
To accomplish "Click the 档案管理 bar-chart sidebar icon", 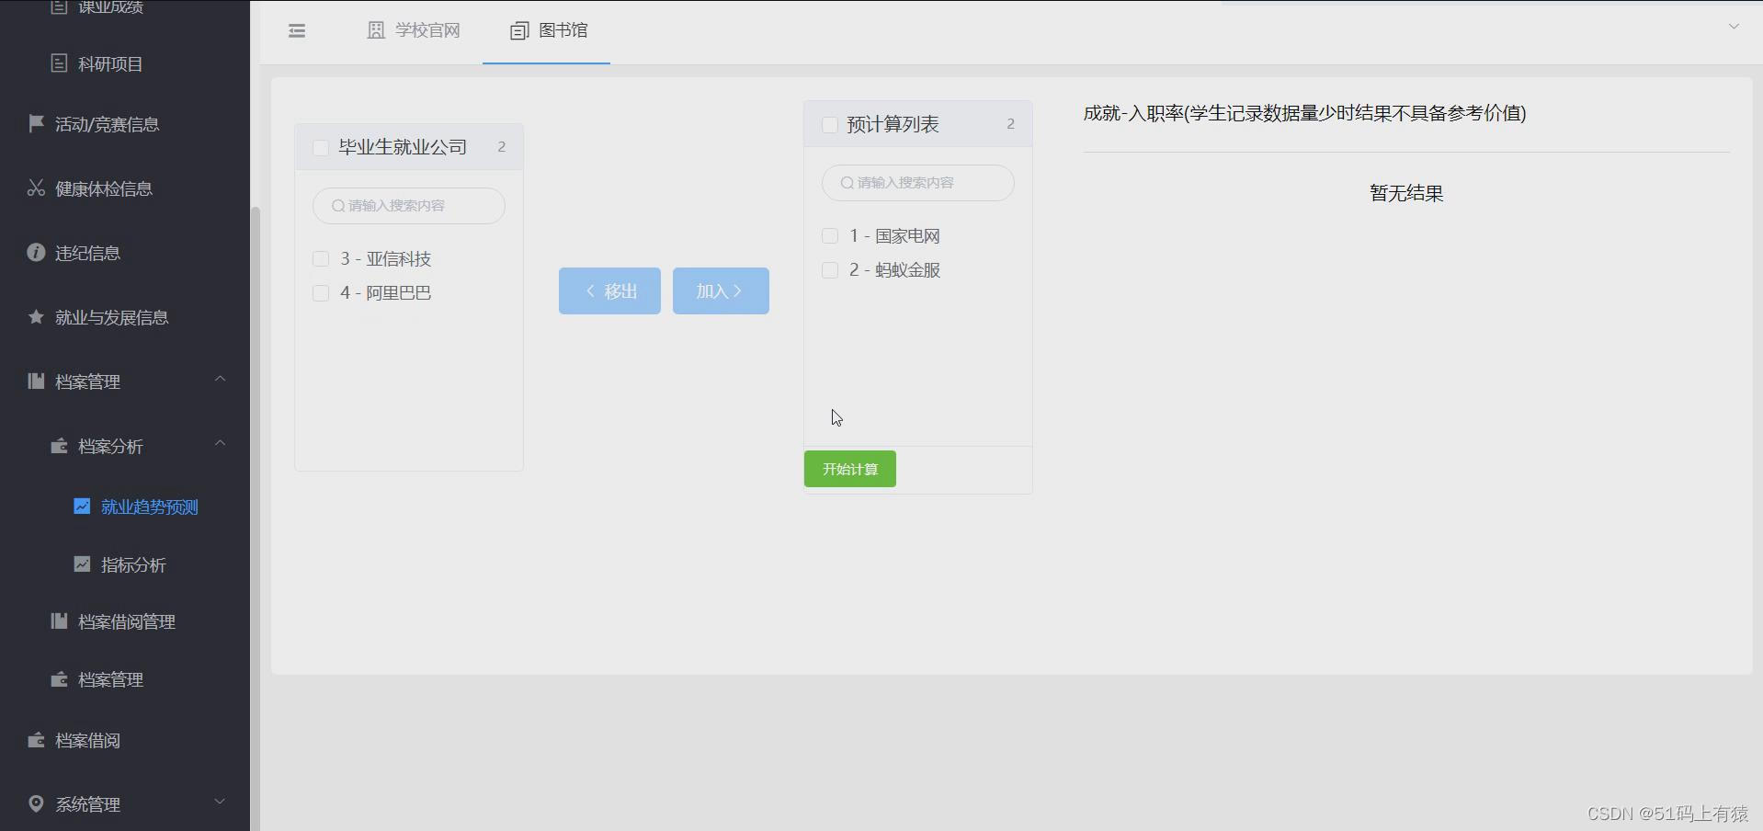I will click(35, 381).
